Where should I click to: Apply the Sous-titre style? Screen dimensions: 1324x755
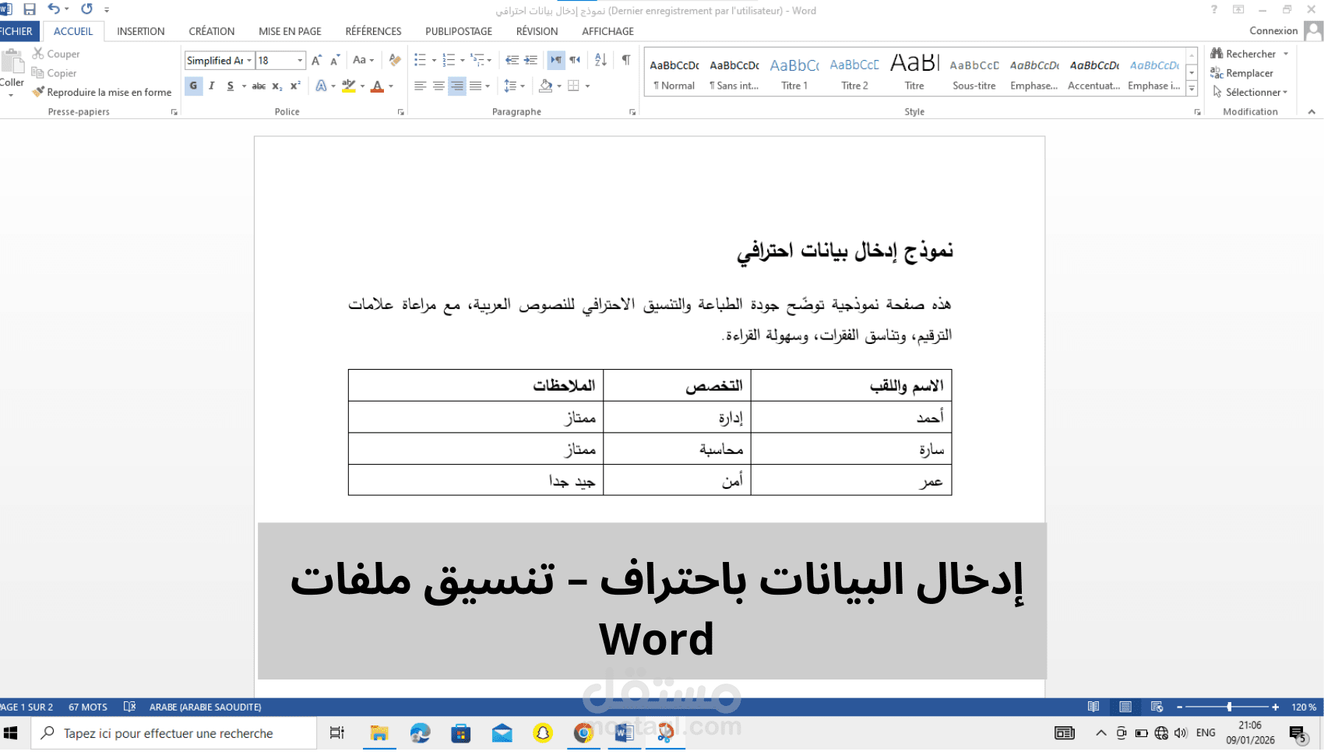974,73
